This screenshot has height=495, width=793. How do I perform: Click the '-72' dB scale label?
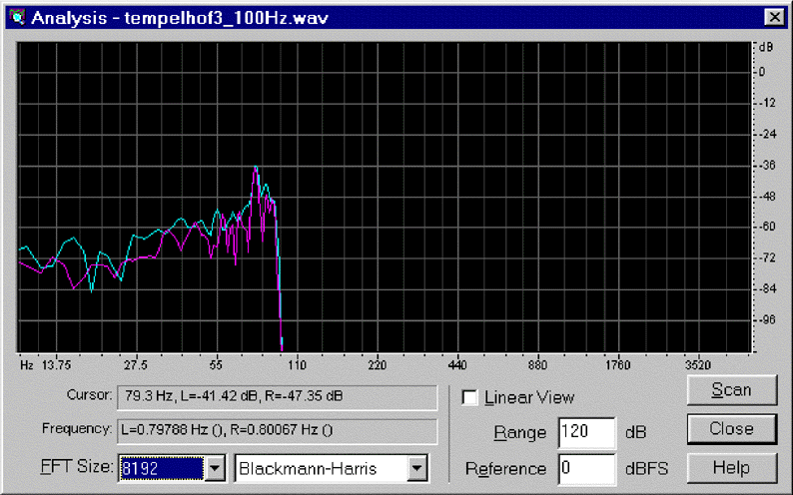point(767,258)
